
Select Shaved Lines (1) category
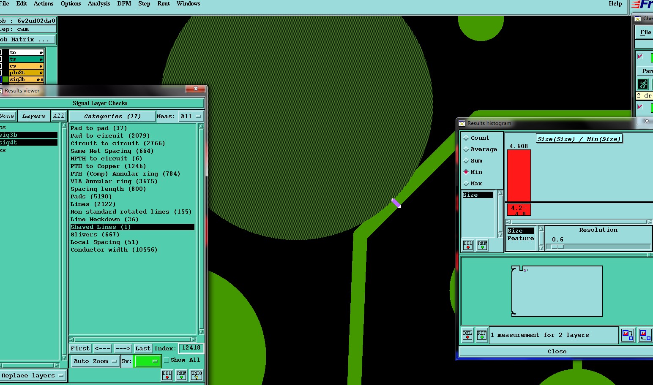[x=132, y=227]
